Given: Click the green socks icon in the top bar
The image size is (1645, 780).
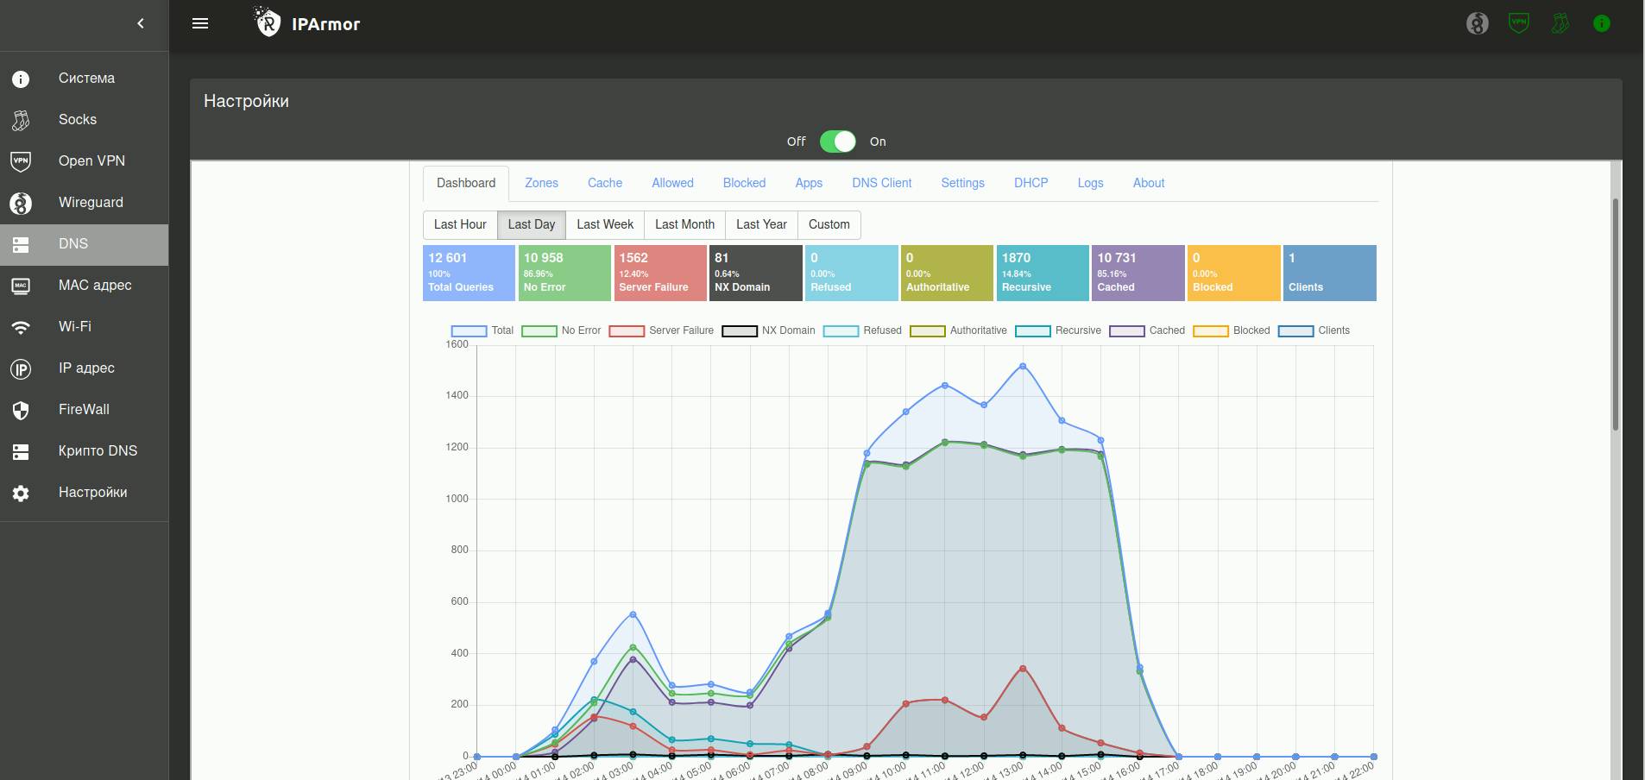Looking at the screenshot, I should pyautogui.click(x=1560, y=23).
